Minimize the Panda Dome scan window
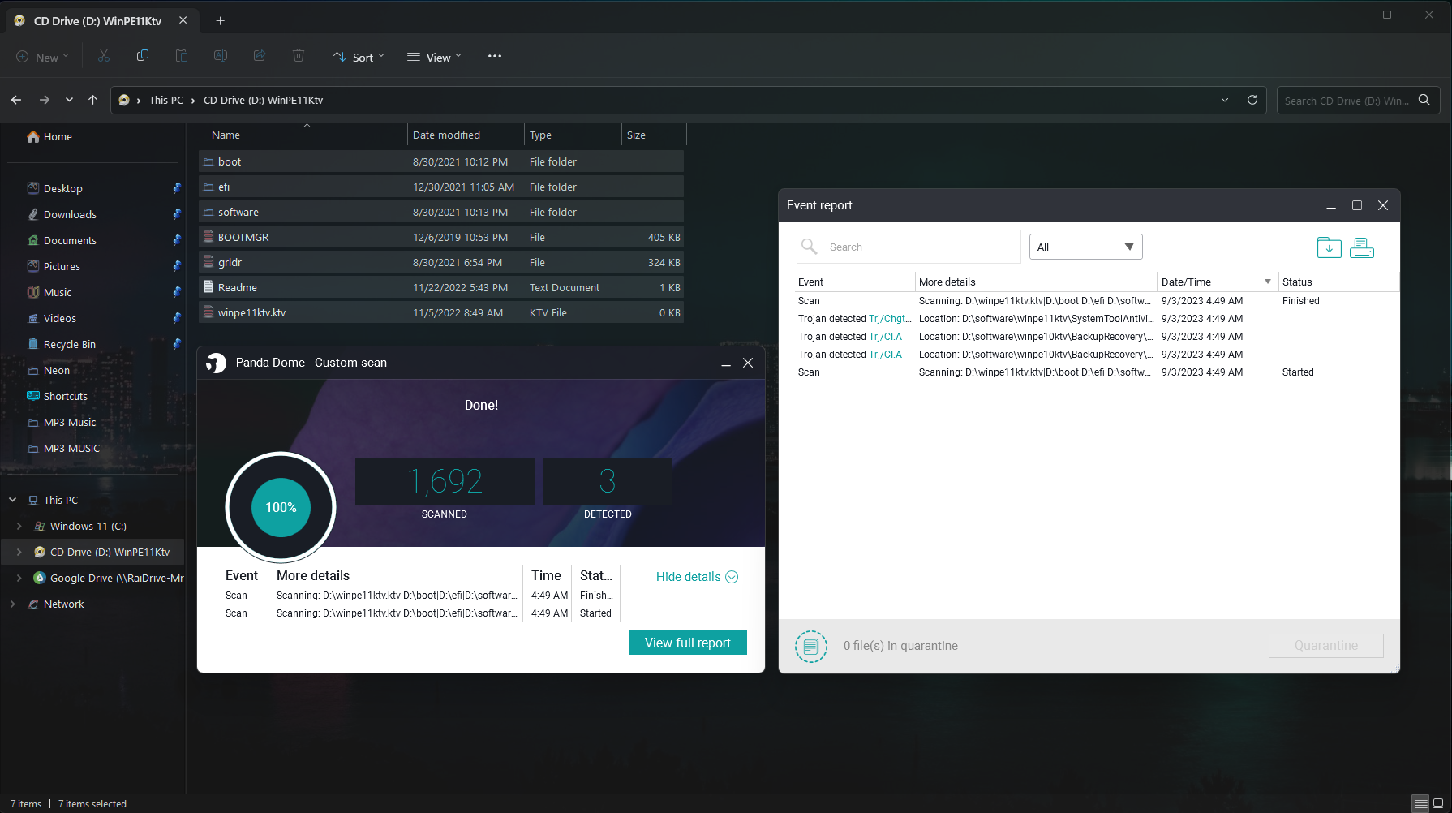Screen dimensions: 1452x813 tap(726, 363)
